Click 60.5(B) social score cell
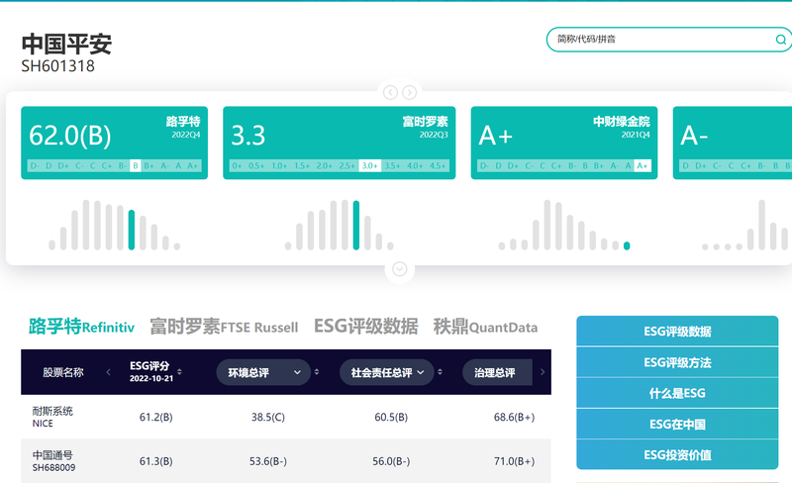The width and height of the screenshot is (792, 483). tap(391, 418)
